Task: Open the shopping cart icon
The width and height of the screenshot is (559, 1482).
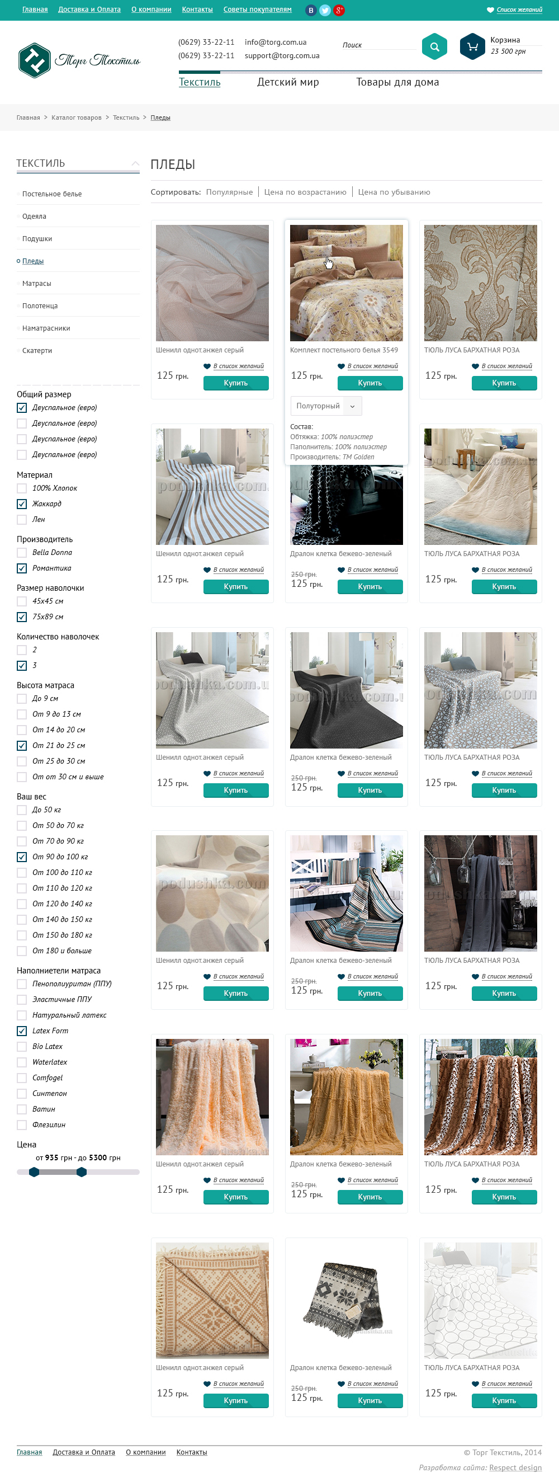Action: [472, 46]
